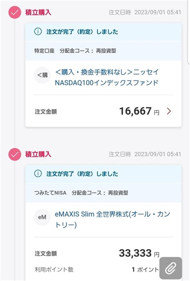190x281 pixels.
Task: Click the second 積立購入 heading
Action: [x=38, y=154]
